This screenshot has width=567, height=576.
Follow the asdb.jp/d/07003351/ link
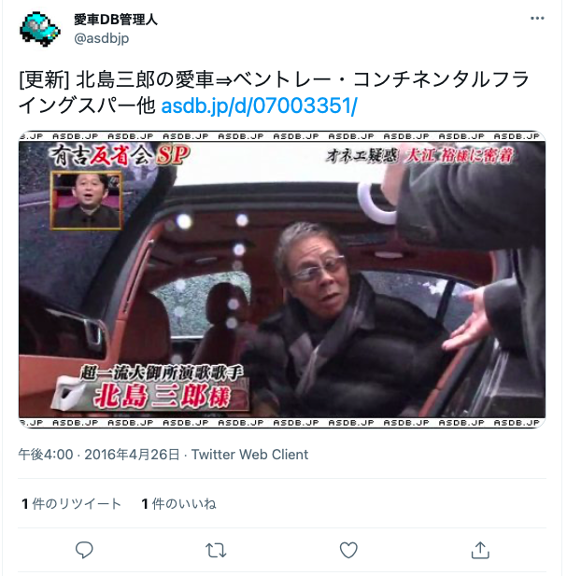[259, 105]
